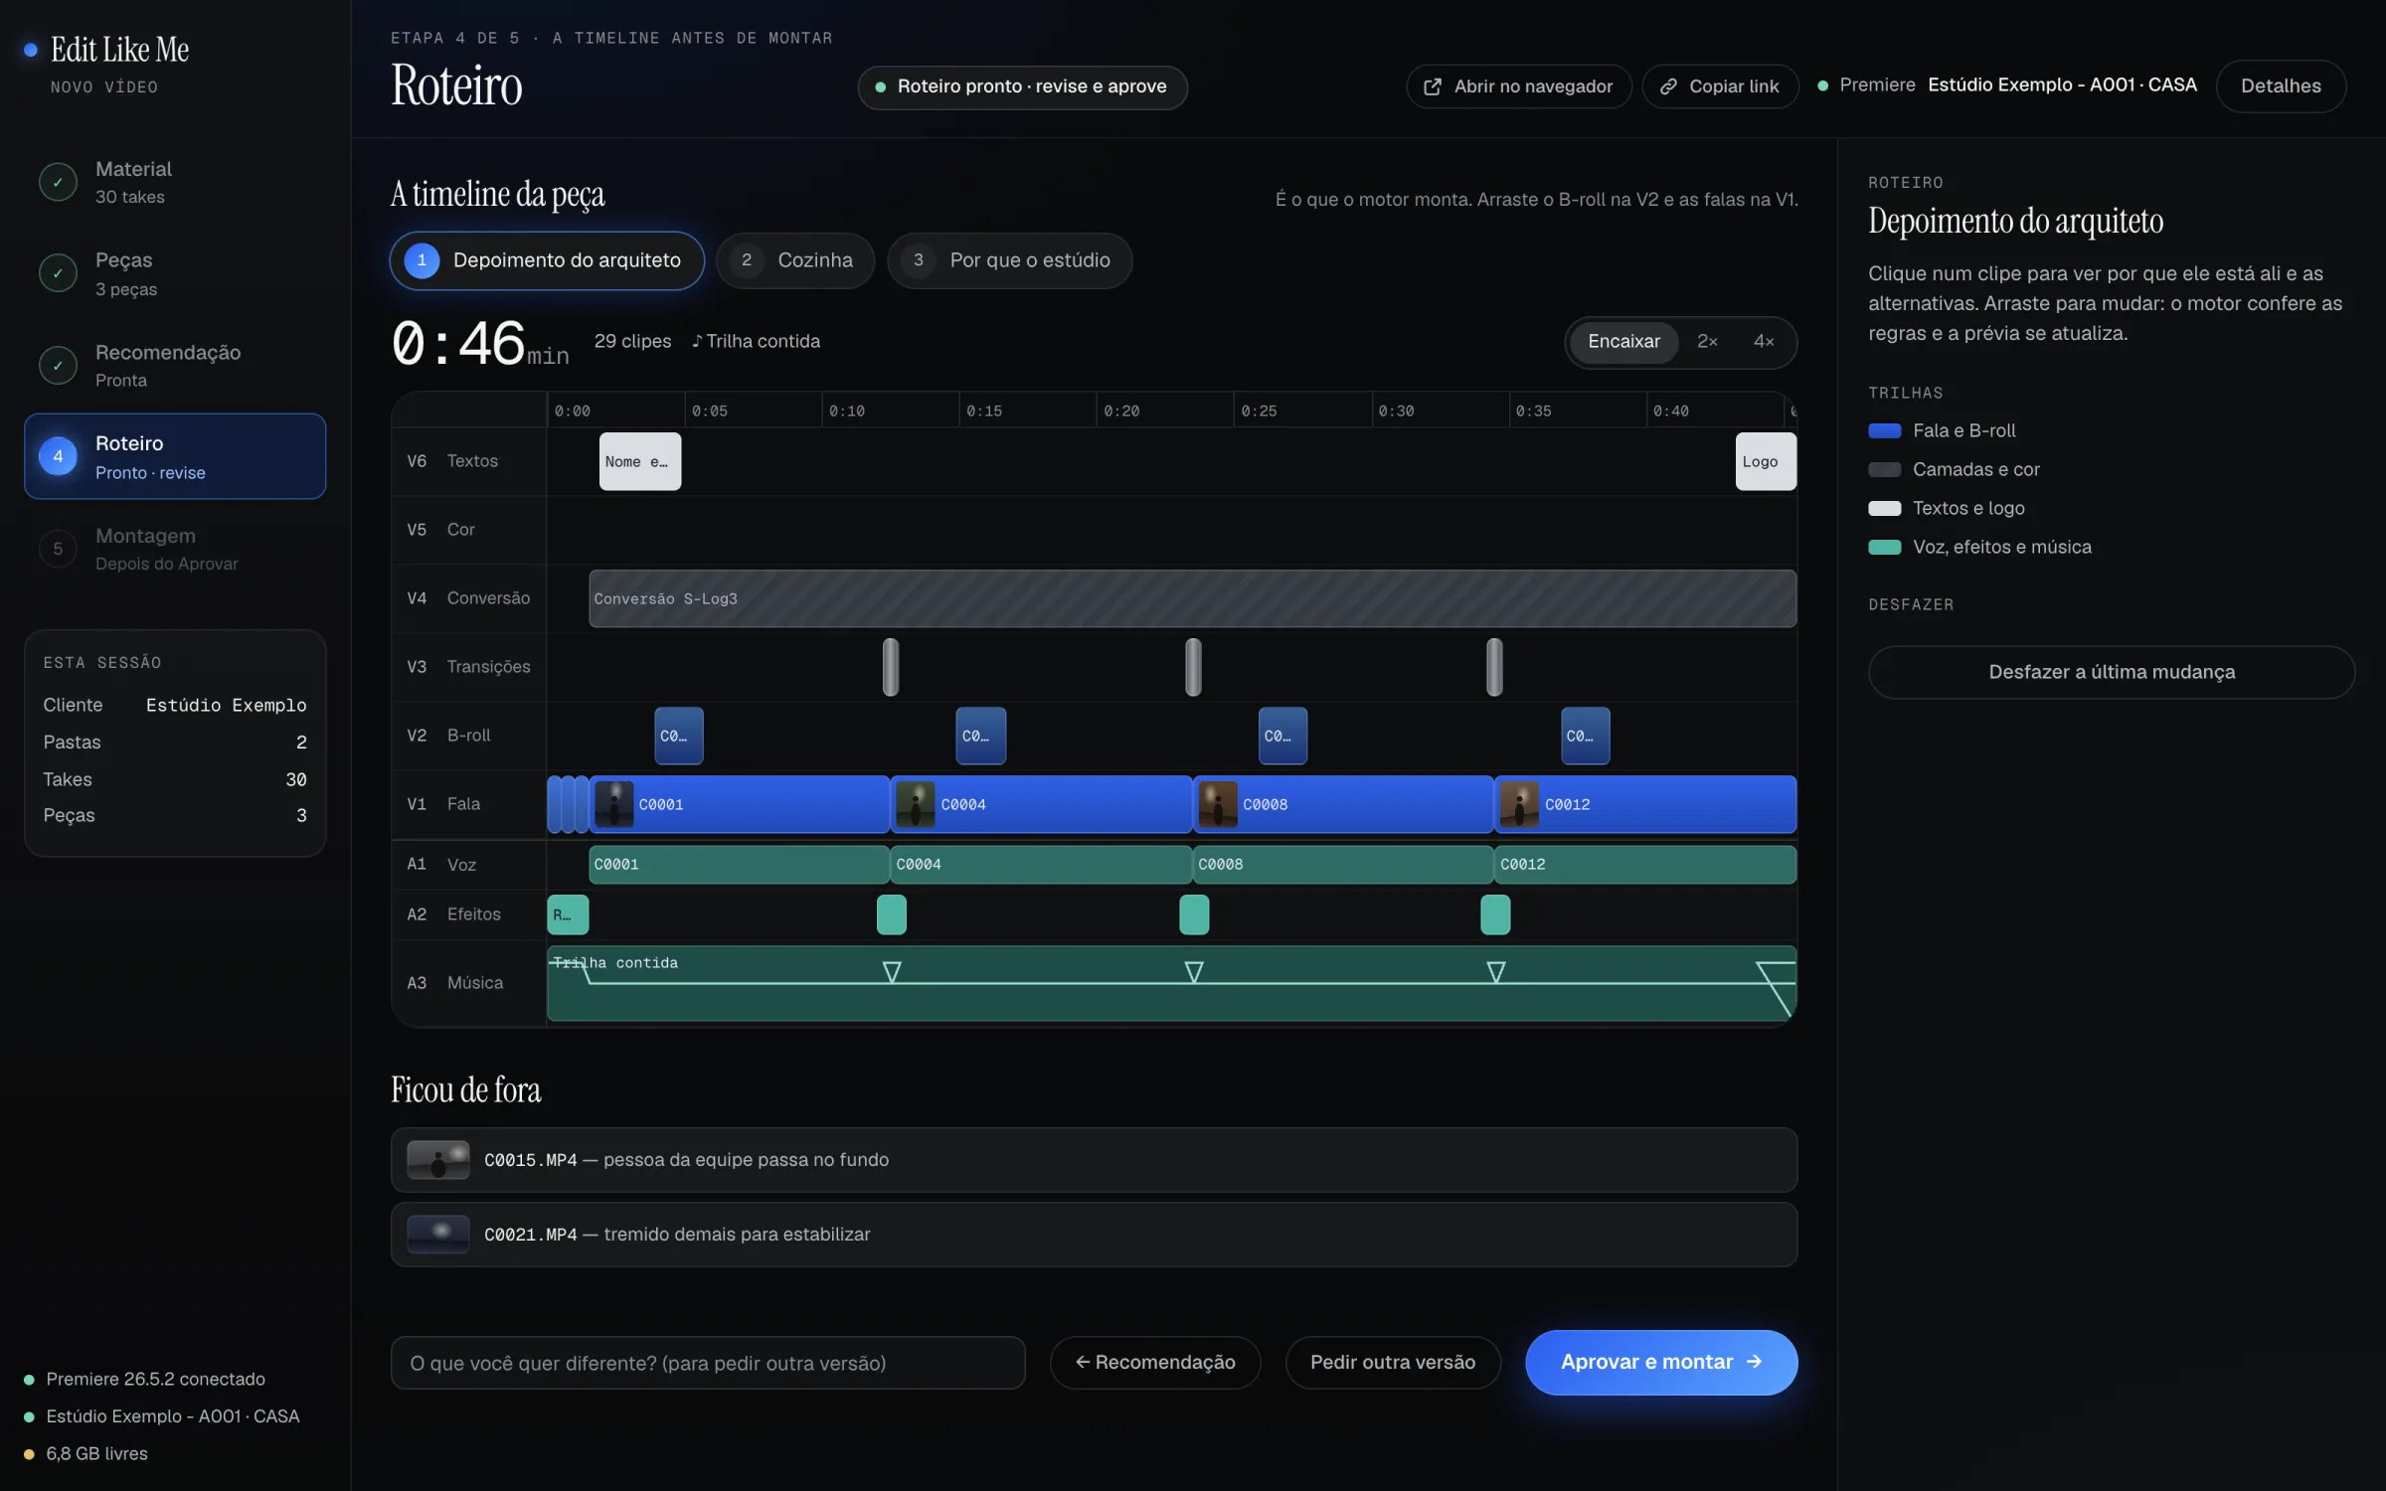Click the green Voz, efeitos e música swatch
The height and width of the screenshot is (1491, 2386).
1885,547
